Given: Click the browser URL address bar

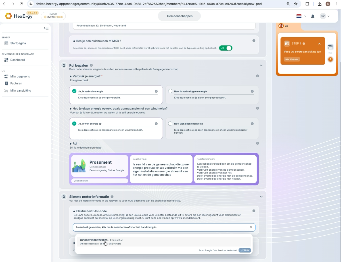Looking at the screenshot, I should tap(149, 4).
